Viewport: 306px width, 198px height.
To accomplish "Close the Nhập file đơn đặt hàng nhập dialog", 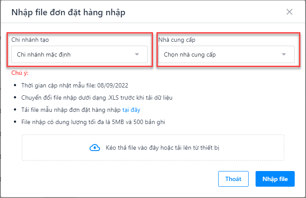I will (x=289, y=12).
